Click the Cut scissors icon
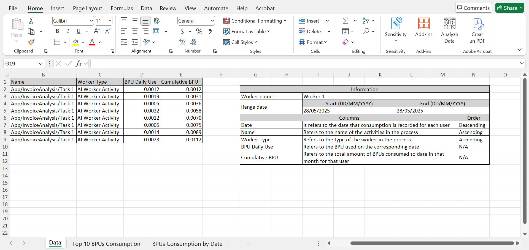Image resolution: width=529 pixels, height=250 pixels. [31, 21]
